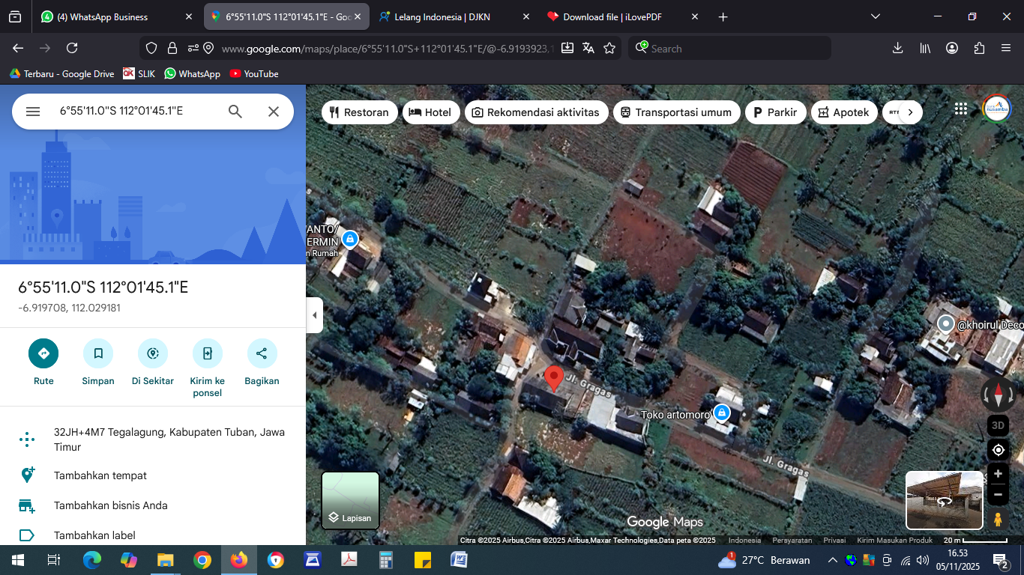Open the Firefox tab list dropdown
Viewport: 1024px width, 575px height.
[x=875, y=16]
